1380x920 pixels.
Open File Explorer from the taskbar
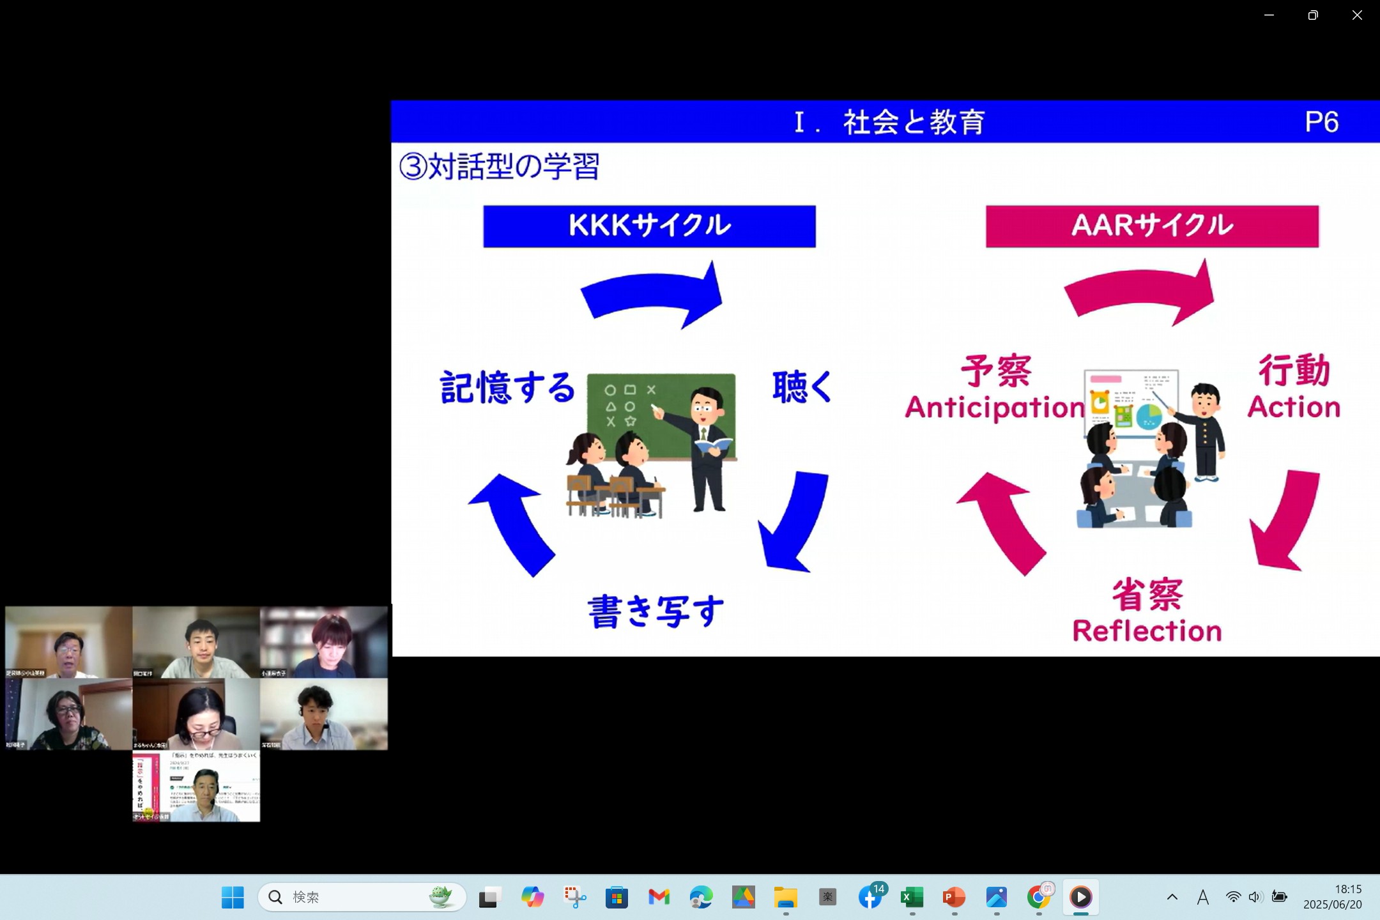point(785,898)
